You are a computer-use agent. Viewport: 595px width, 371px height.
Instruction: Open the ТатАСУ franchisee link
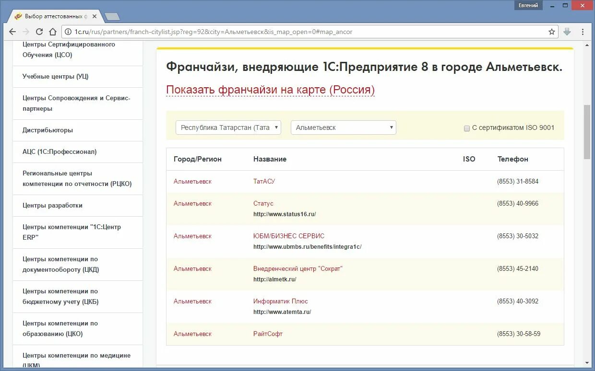click(264, 182)
